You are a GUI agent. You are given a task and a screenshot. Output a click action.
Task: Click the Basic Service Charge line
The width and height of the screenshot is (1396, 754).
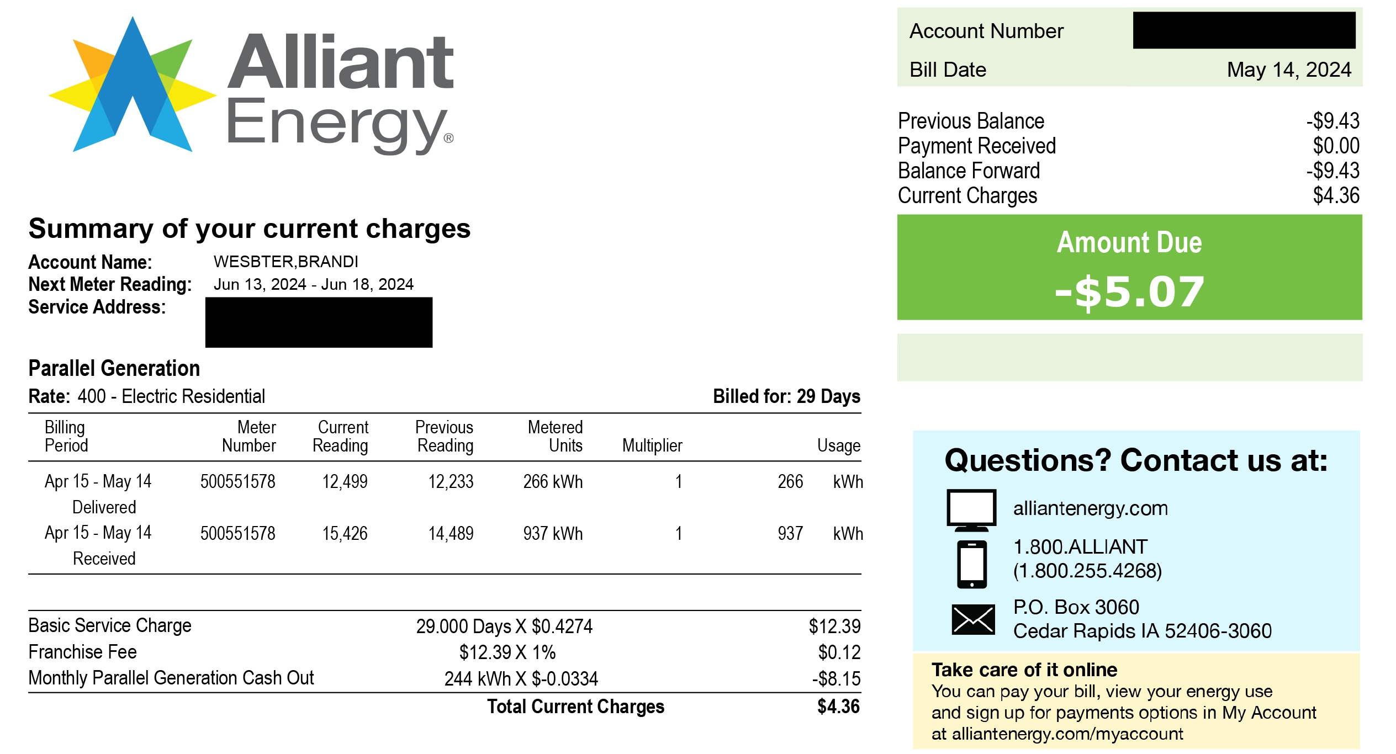pyautogui.click(x=110, y=626)
